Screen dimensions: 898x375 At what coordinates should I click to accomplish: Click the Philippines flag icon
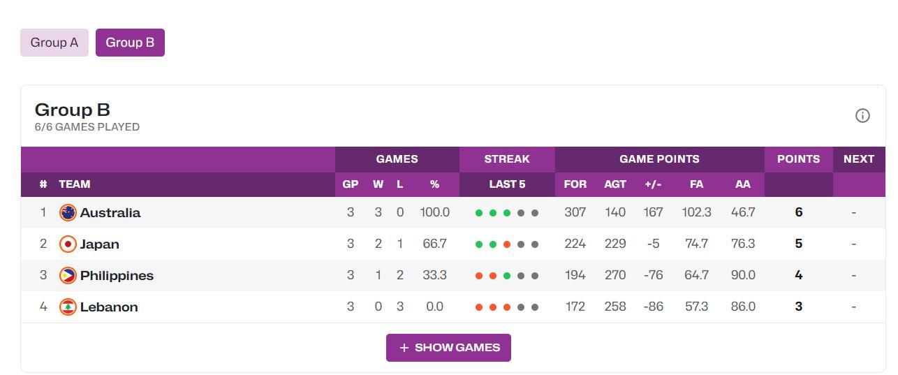click(68, 276)
